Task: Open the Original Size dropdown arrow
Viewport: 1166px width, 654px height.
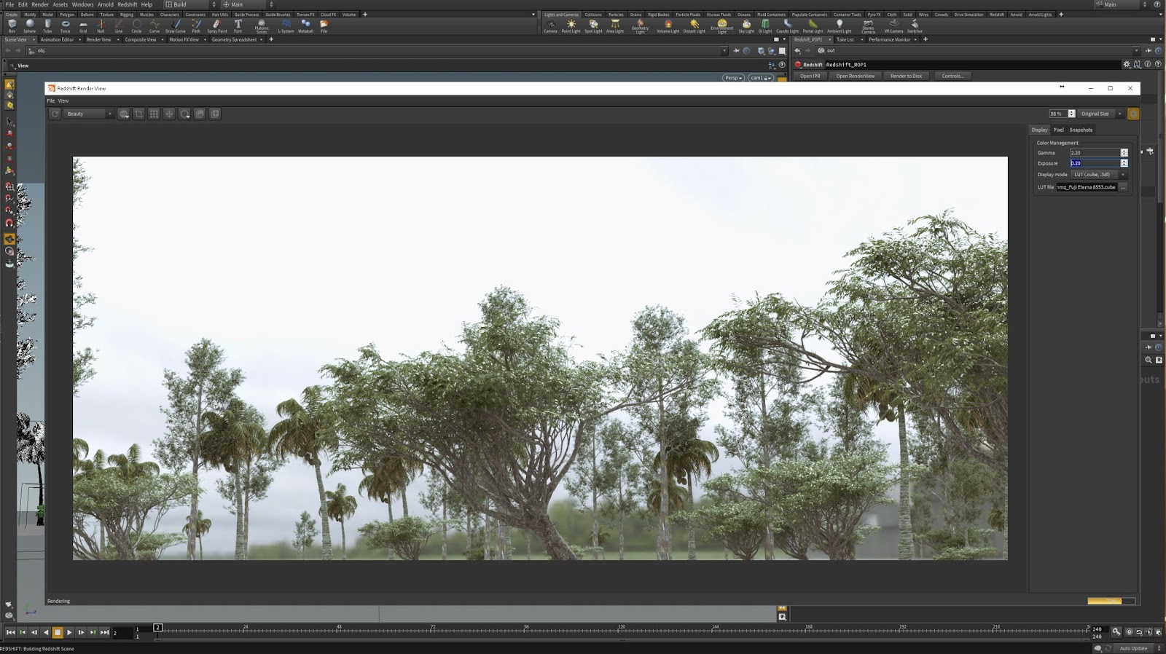Action: (1120, 114)
